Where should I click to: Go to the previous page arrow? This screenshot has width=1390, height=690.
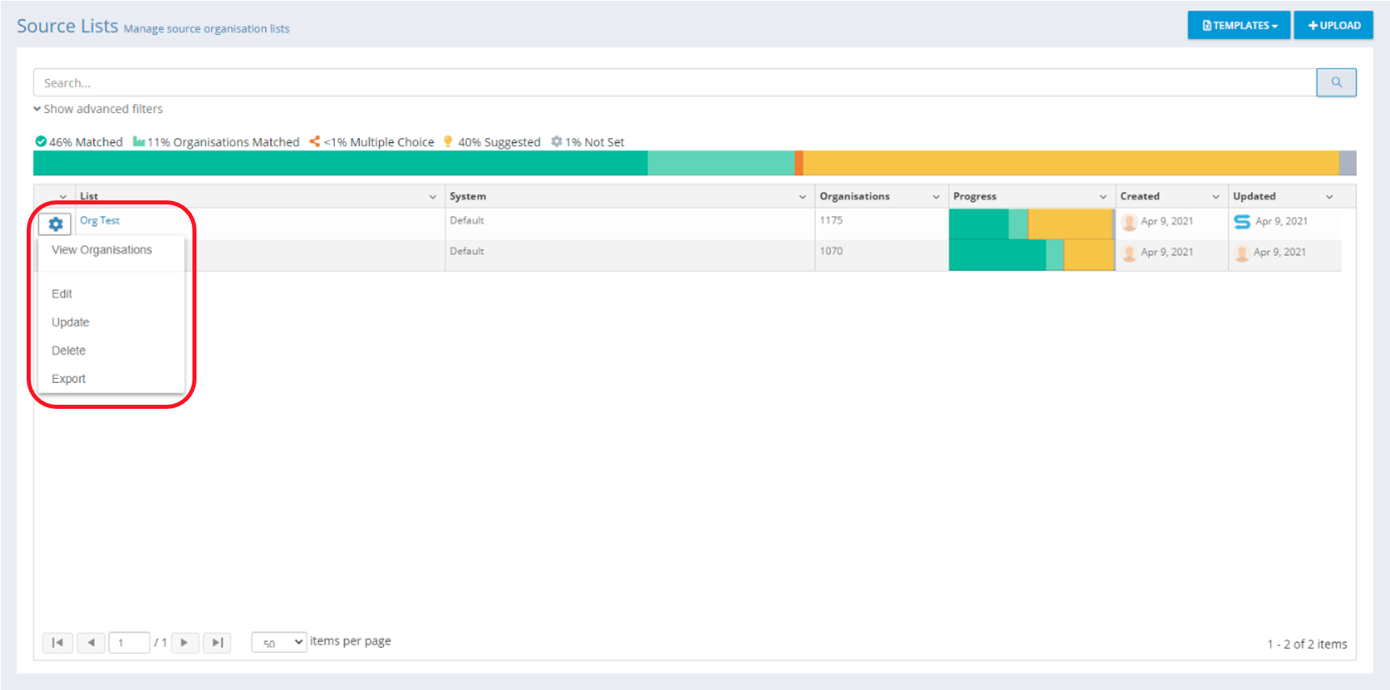click(x=91, y=642)
